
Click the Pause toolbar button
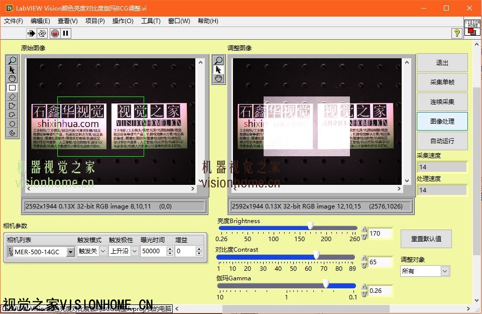point(66,33)
